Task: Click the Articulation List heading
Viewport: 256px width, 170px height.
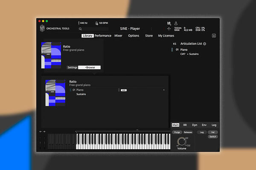Action: point(191,44)
